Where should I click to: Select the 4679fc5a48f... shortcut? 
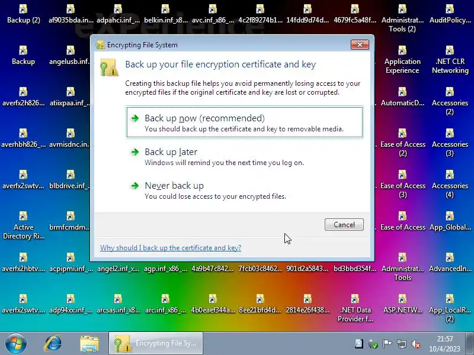pos(355,14)
